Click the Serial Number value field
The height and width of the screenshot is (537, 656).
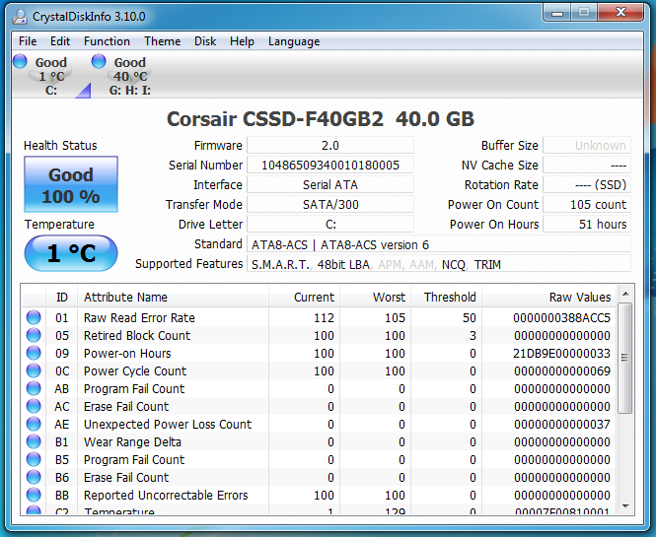point(330,166)
